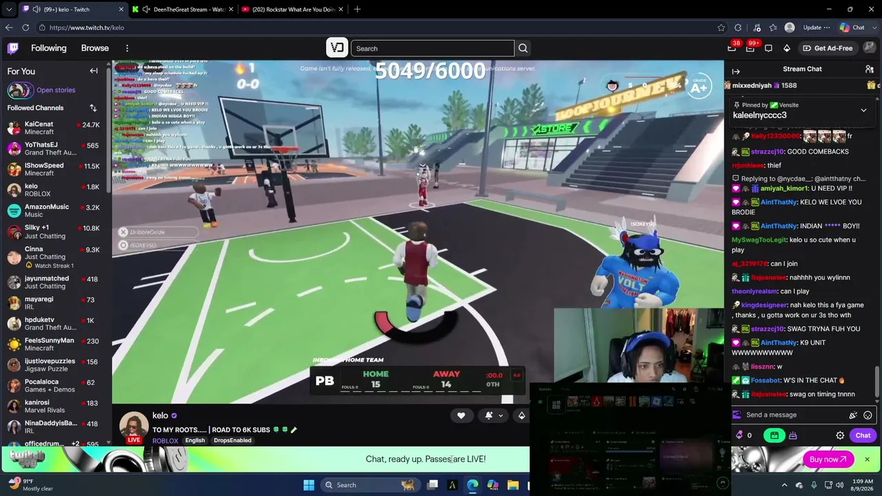
Task: Click the Get Bits diamond icon in the top bar
Action: (x=787, y=48)
